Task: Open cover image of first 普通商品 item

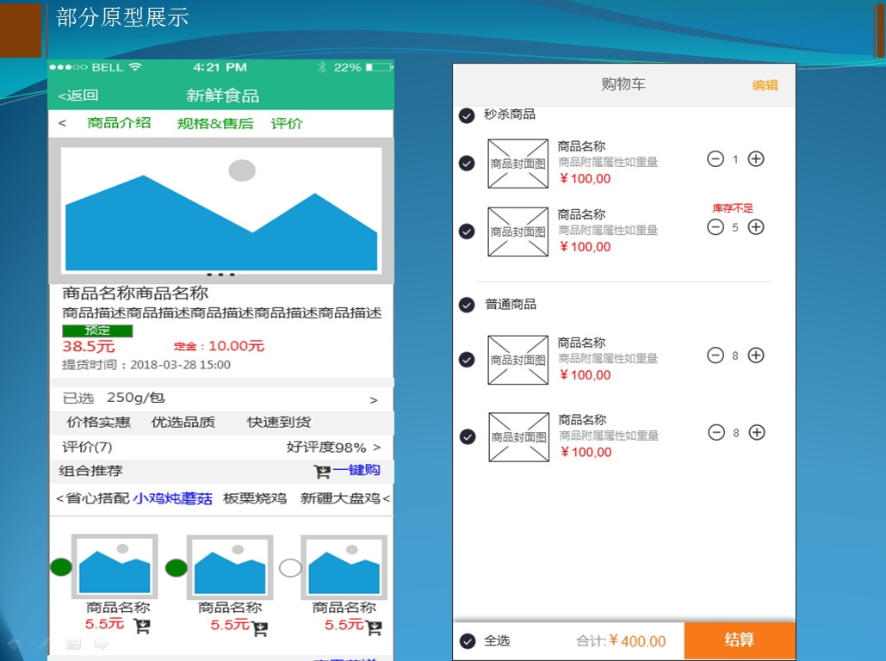Action: click(x=518, y=361)
